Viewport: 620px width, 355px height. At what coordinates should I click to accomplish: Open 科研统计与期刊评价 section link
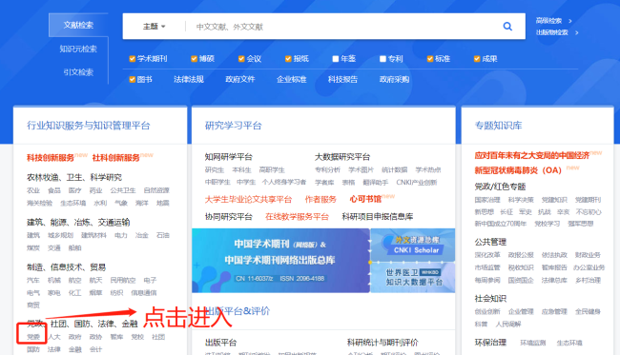coord(382,343)
